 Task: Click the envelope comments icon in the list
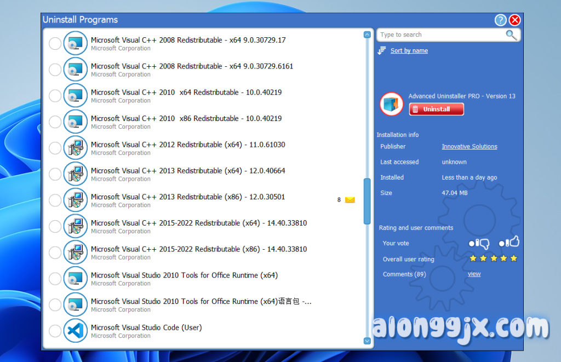coord(350,200)
